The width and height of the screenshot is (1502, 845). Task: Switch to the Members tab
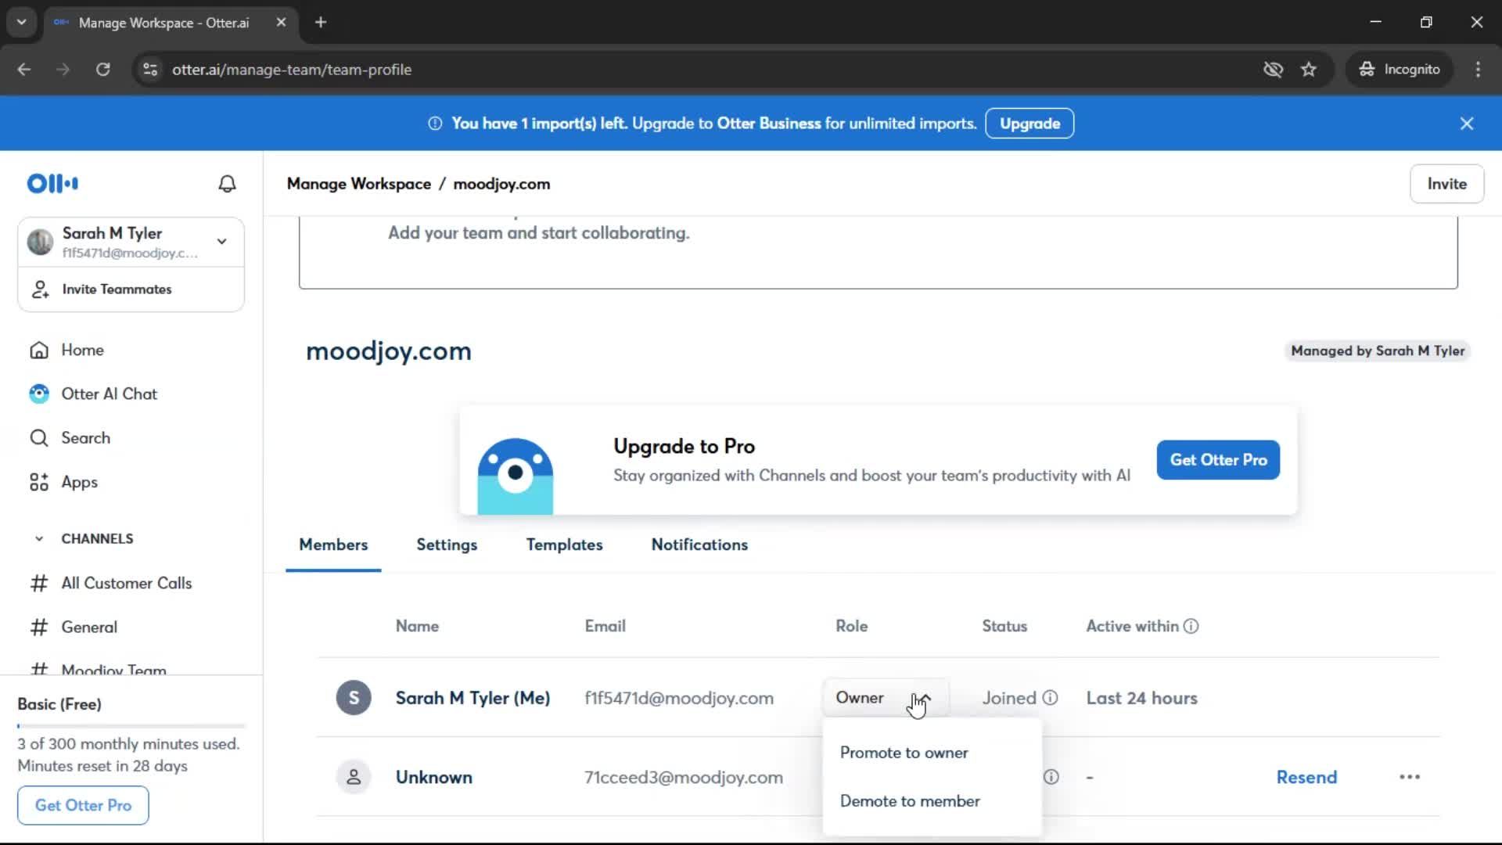(333, 545)
